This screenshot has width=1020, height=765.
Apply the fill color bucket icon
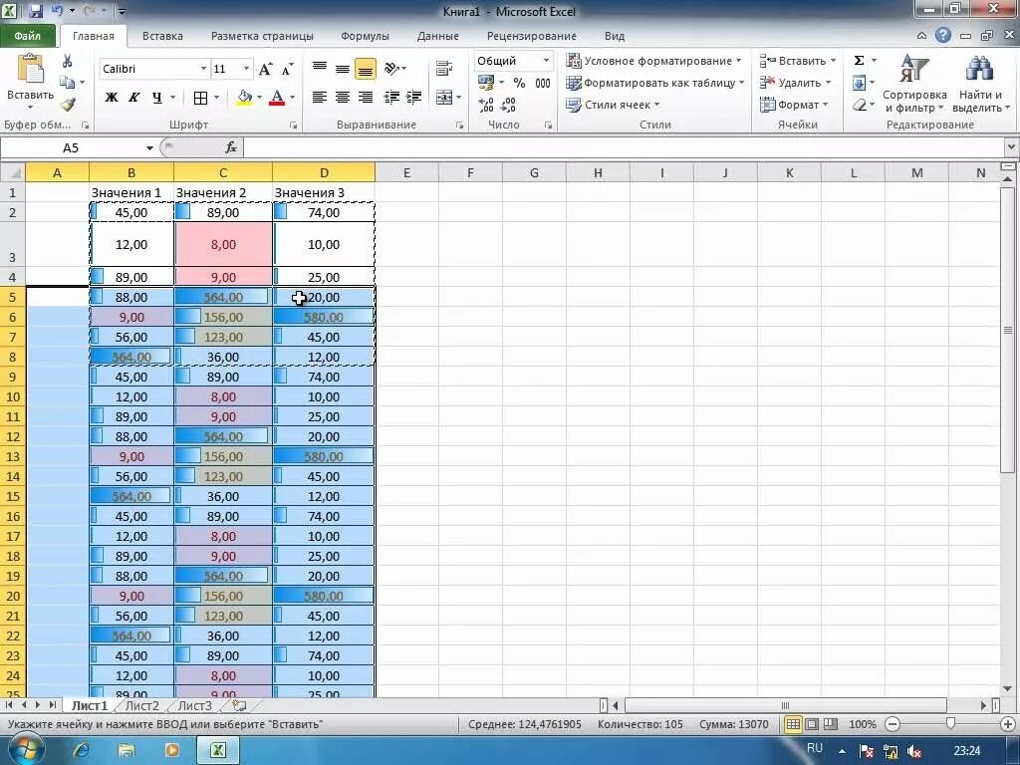[245, 98]
